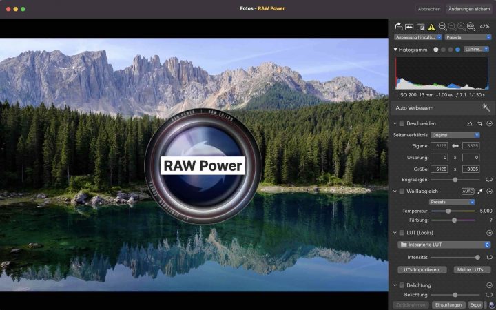Click the 42% zoom level text

tap(484, 27)
